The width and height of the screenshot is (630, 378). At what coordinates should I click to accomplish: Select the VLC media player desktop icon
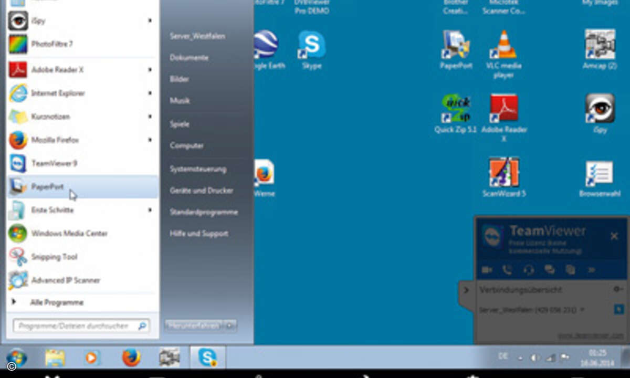[x=503, y=55]
